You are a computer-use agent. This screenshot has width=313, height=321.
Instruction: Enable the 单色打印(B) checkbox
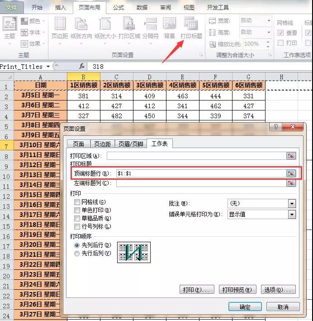pyautogui.click(x=77, y=210)
